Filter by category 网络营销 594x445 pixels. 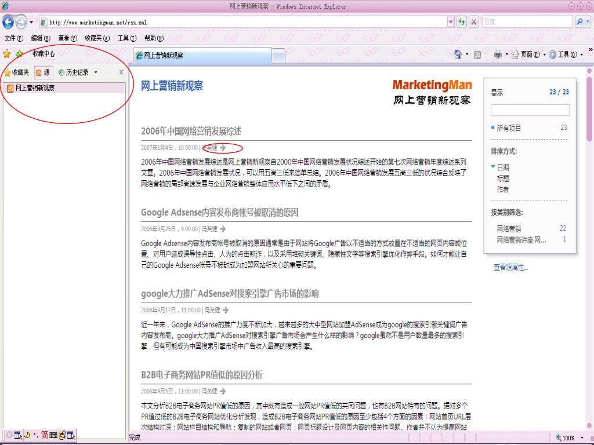coord(509,228)
